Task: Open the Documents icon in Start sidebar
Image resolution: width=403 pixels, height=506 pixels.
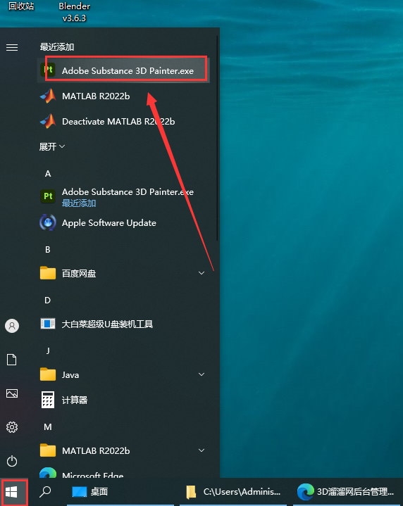Action: 12,360
